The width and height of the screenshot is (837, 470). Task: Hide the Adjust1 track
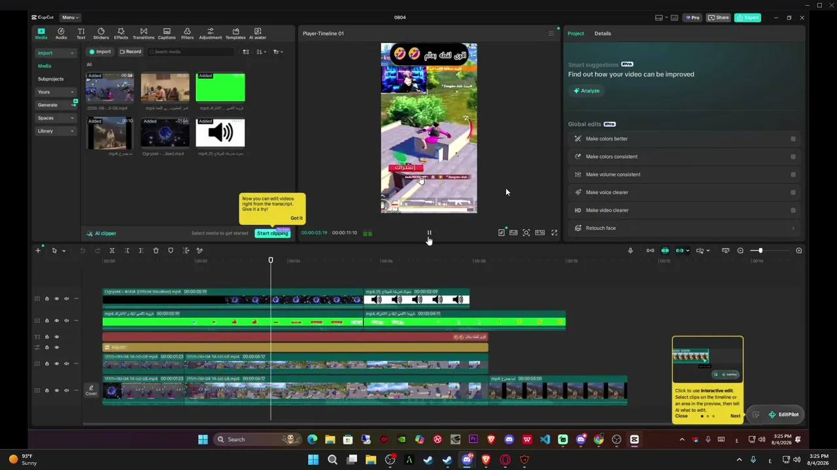tap(56, 347)
